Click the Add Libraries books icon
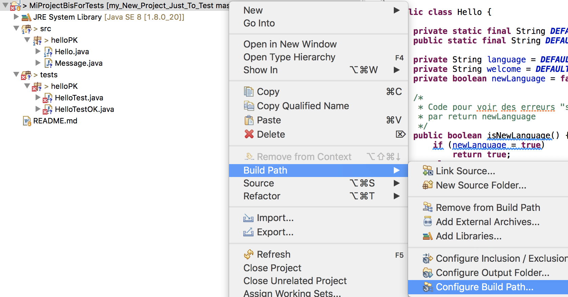 (428, 236)
